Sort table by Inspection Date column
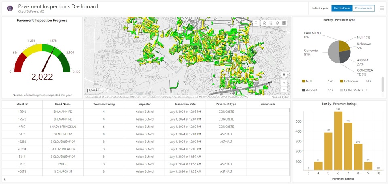This screenshot has height=184, width=388. pos(185,104)
